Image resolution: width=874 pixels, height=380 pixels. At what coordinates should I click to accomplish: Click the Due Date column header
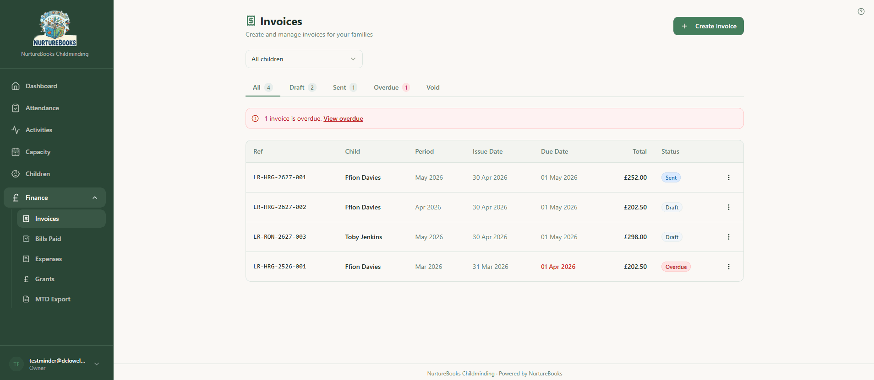pyautogui.click(x=554, y=151)
